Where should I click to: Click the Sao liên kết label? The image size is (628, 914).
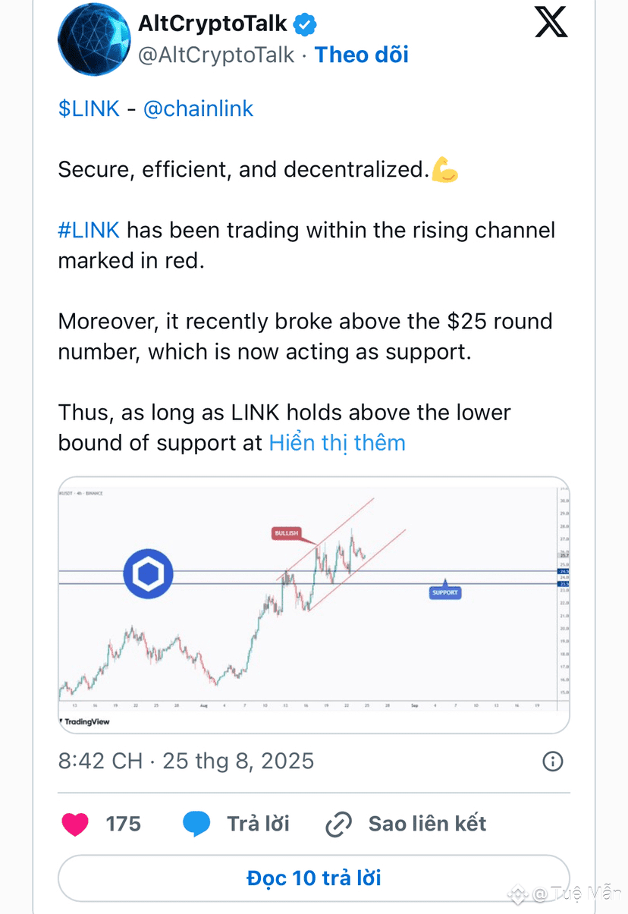(x=427, y=824)
